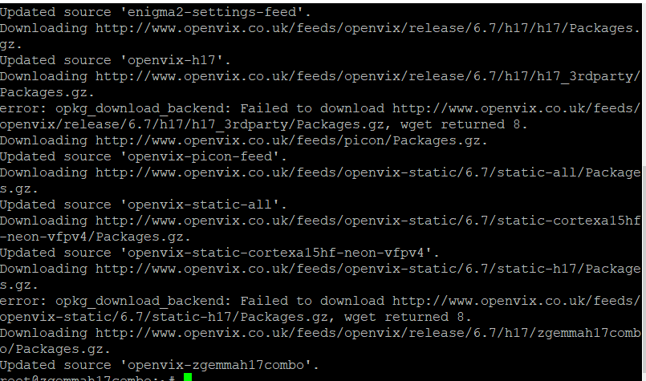This screenshot has height=381, width=646.
Task: Click the static-h17 URL on the Downloading line
Action: [368, 270]
